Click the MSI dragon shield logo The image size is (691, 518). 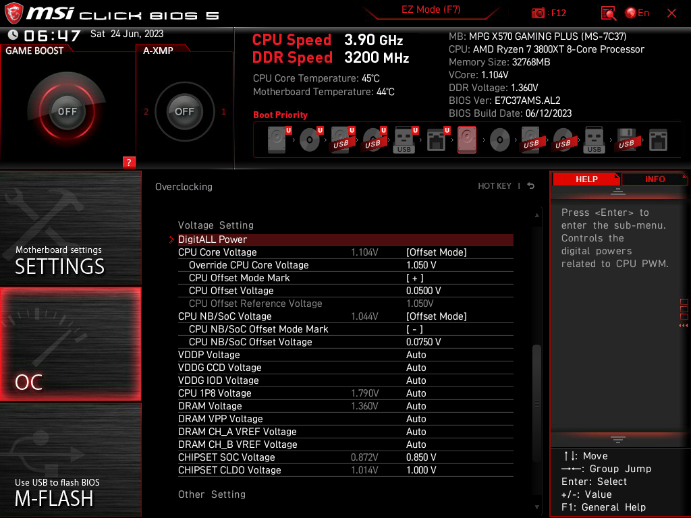pos(13,13)
